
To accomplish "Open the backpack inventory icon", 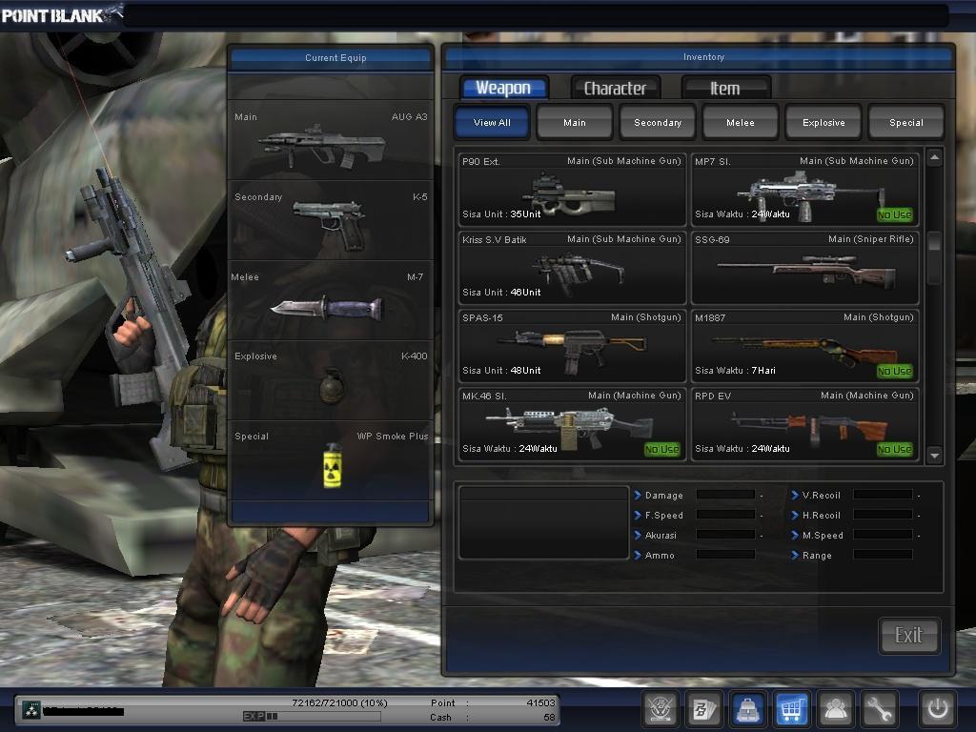I will click(x=747, y=709).
